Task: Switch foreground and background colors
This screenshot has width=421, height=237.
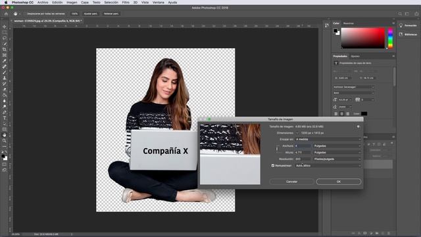Action: tap(6, 152)
